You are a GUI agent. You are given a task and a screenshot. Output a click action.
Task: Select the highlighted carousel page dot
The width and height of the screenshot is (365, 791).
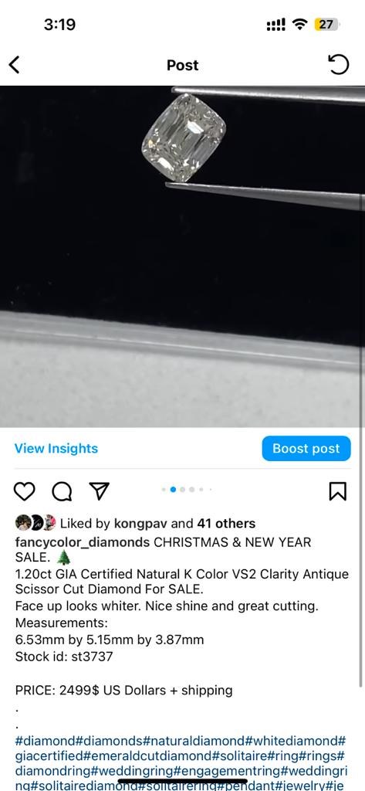173,489
